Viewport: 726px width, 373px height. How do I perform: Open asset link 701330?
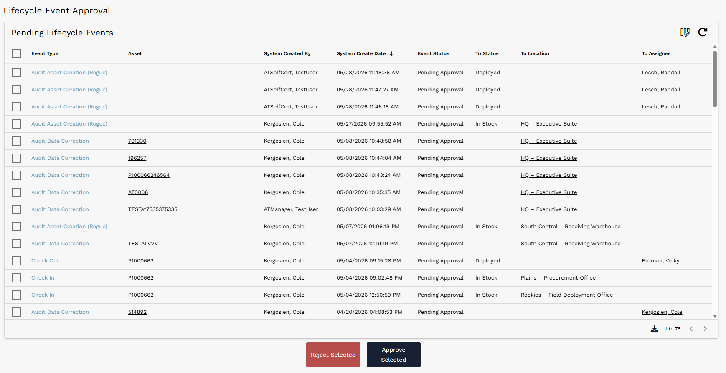(137, 141)
